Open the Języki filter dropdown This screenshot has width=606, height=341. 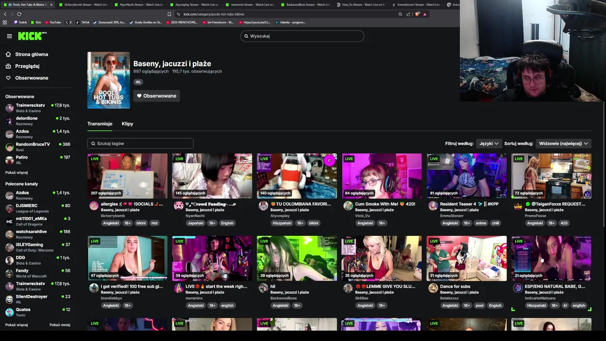tap(489, 144)
